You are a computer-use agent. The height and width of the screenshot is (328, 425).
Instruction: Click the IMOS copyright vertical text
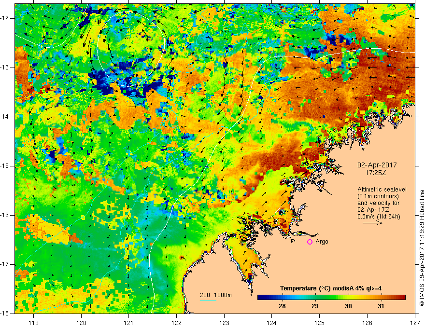point(422,248)
